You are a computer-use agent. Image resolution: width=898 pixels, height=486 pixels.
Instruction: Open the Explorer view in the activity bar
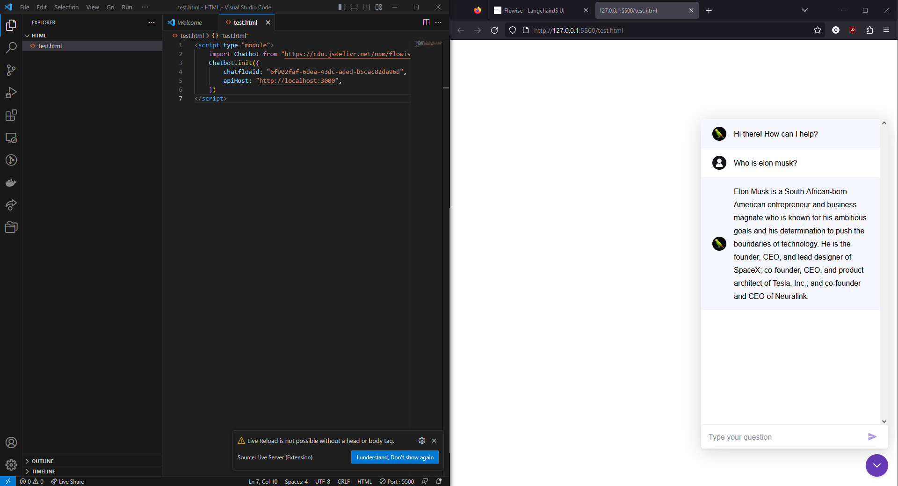click(x=11, y=25)
